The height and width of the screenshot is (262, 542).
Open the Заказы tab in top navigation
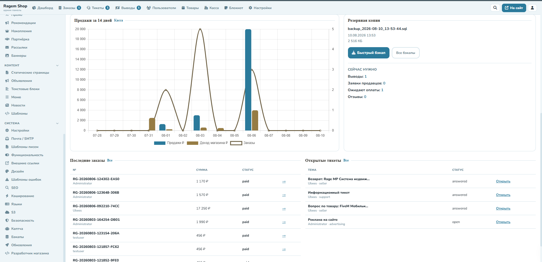click(69, 8)
